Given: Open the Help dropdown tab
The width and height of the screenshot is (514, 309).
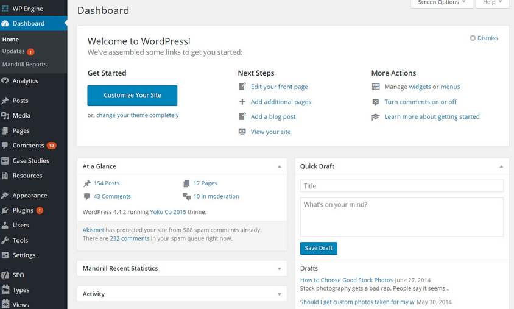Looking at the screenshot, I should click(492, 3).
